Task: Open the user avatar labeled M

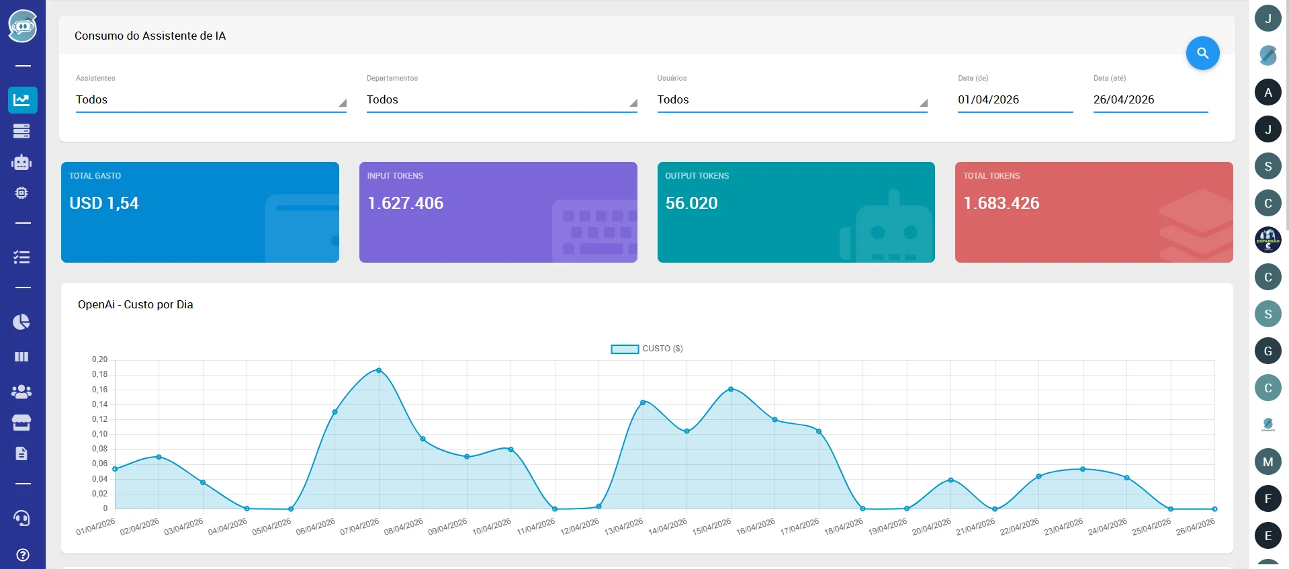Action: point(1268,462)
